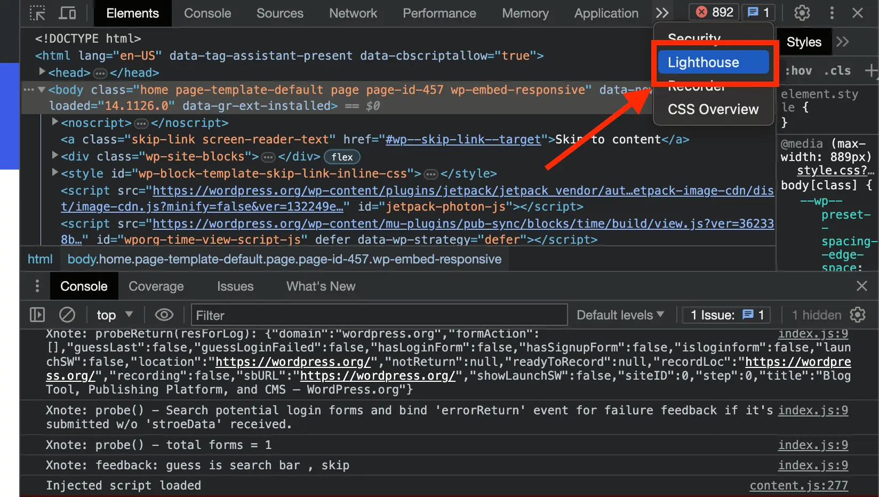This screenshot has width=879, height=497.
Task: Create live expression eye icon
Action: (x=164, y=315)
